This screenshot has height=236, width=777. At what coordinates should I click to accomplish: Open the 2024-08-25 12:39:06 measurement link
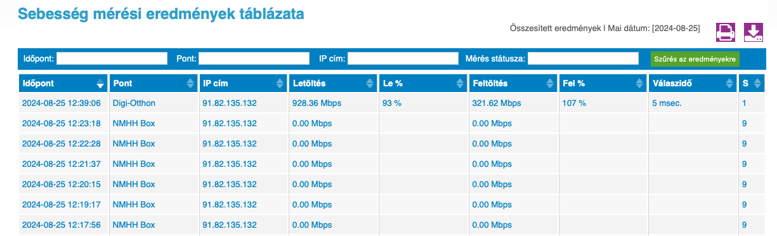(62, 103)
